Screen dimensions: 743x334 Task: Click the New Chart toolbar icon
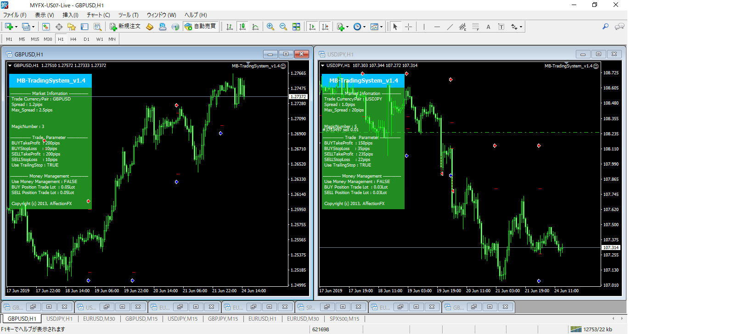pyautogui.click(x=9, y=27)
